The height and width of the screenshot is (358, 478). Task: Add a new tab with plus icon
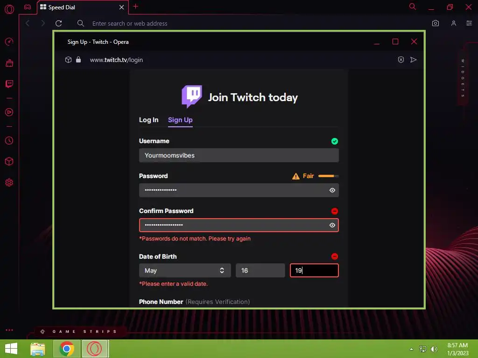point(136,7)
